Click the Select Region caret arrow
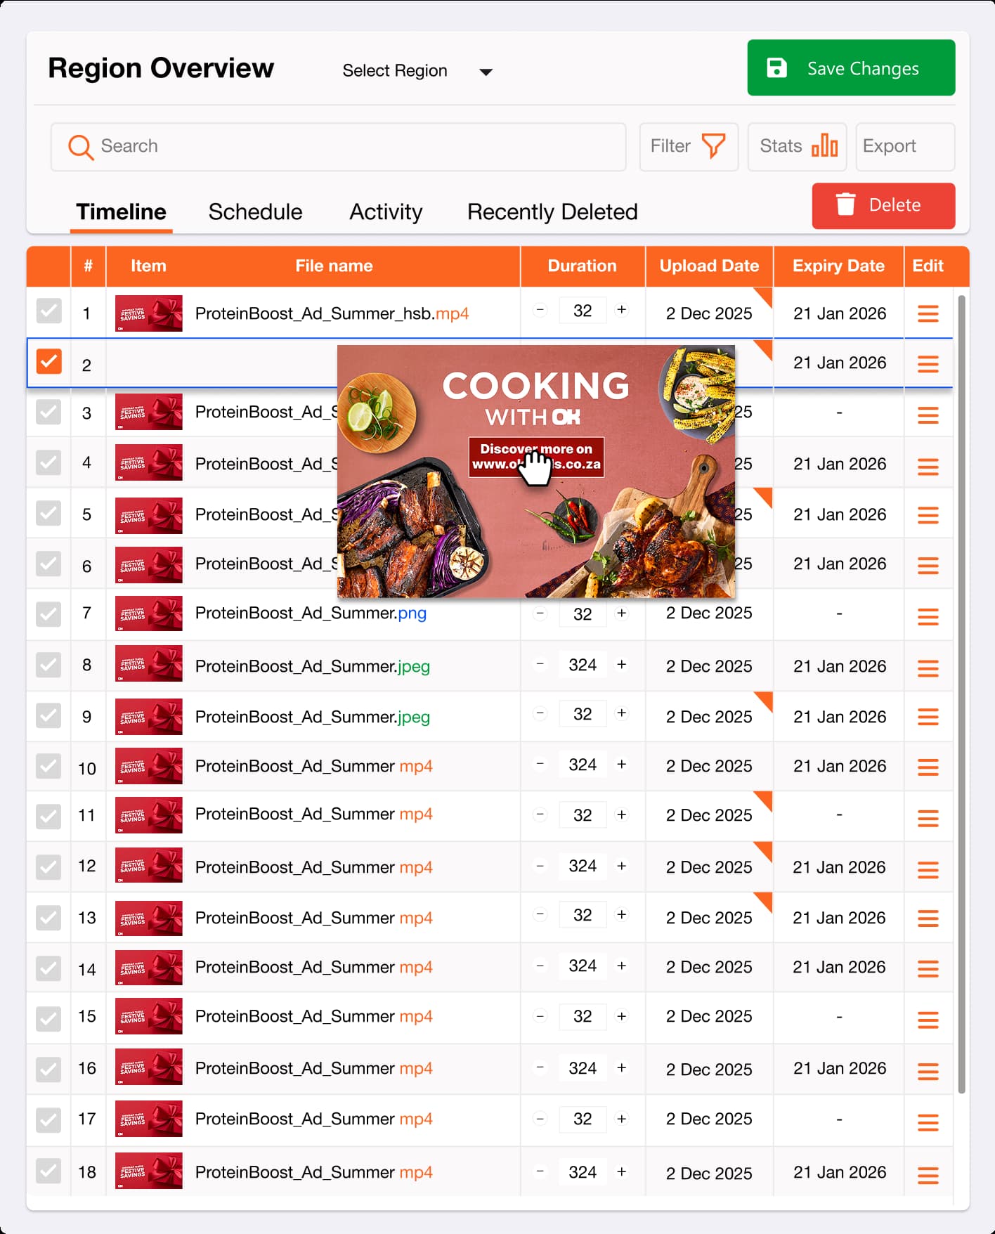Screen dimensions: 995x1234 (x=486, y=72)
